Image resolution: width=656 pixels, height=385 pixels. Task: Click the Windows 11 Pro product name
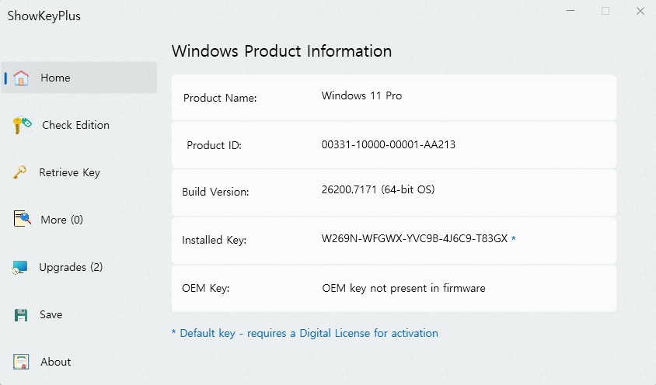[x=361, y=95]
